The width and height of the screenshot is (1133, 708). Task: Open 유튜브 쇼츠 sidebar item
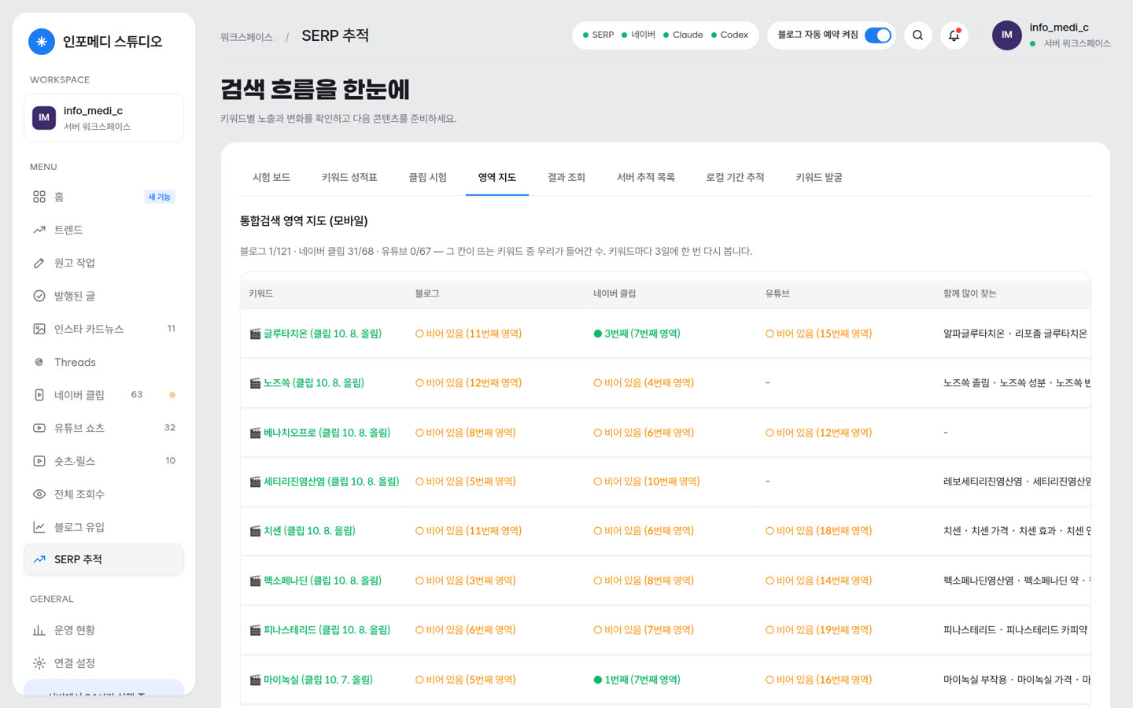[x=104, y=428]
